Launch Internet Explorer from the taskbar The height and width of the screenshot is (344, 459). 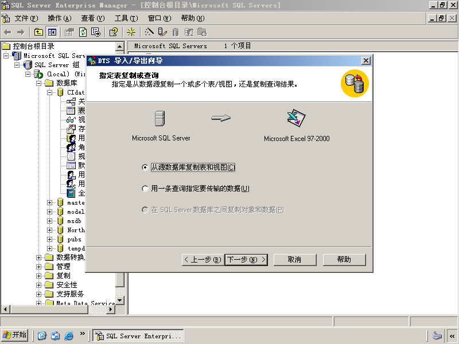point(69,335)
